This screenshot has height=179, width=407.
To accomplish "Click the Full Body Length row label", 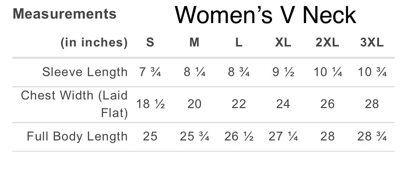I will coord(77,136).
